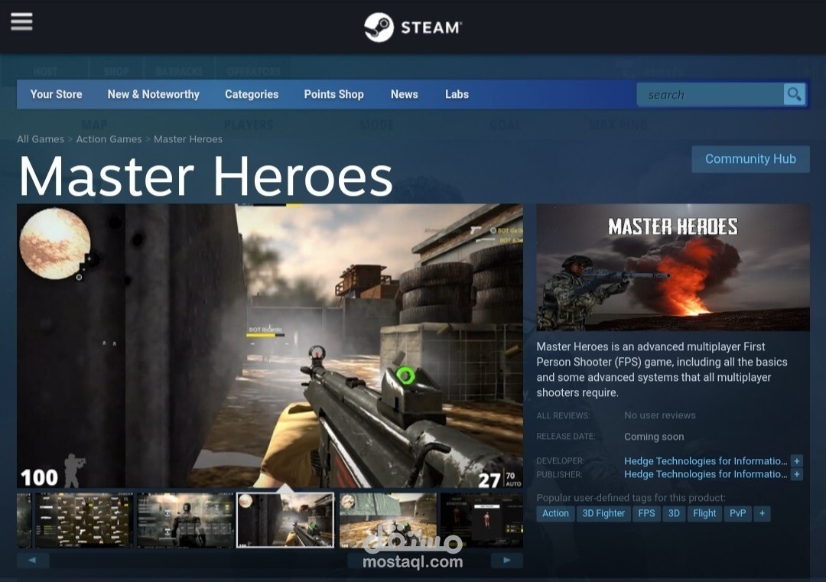The image size is (826, 582).
Task: Select the soldier character thumbnail
Action: point(185,520)
